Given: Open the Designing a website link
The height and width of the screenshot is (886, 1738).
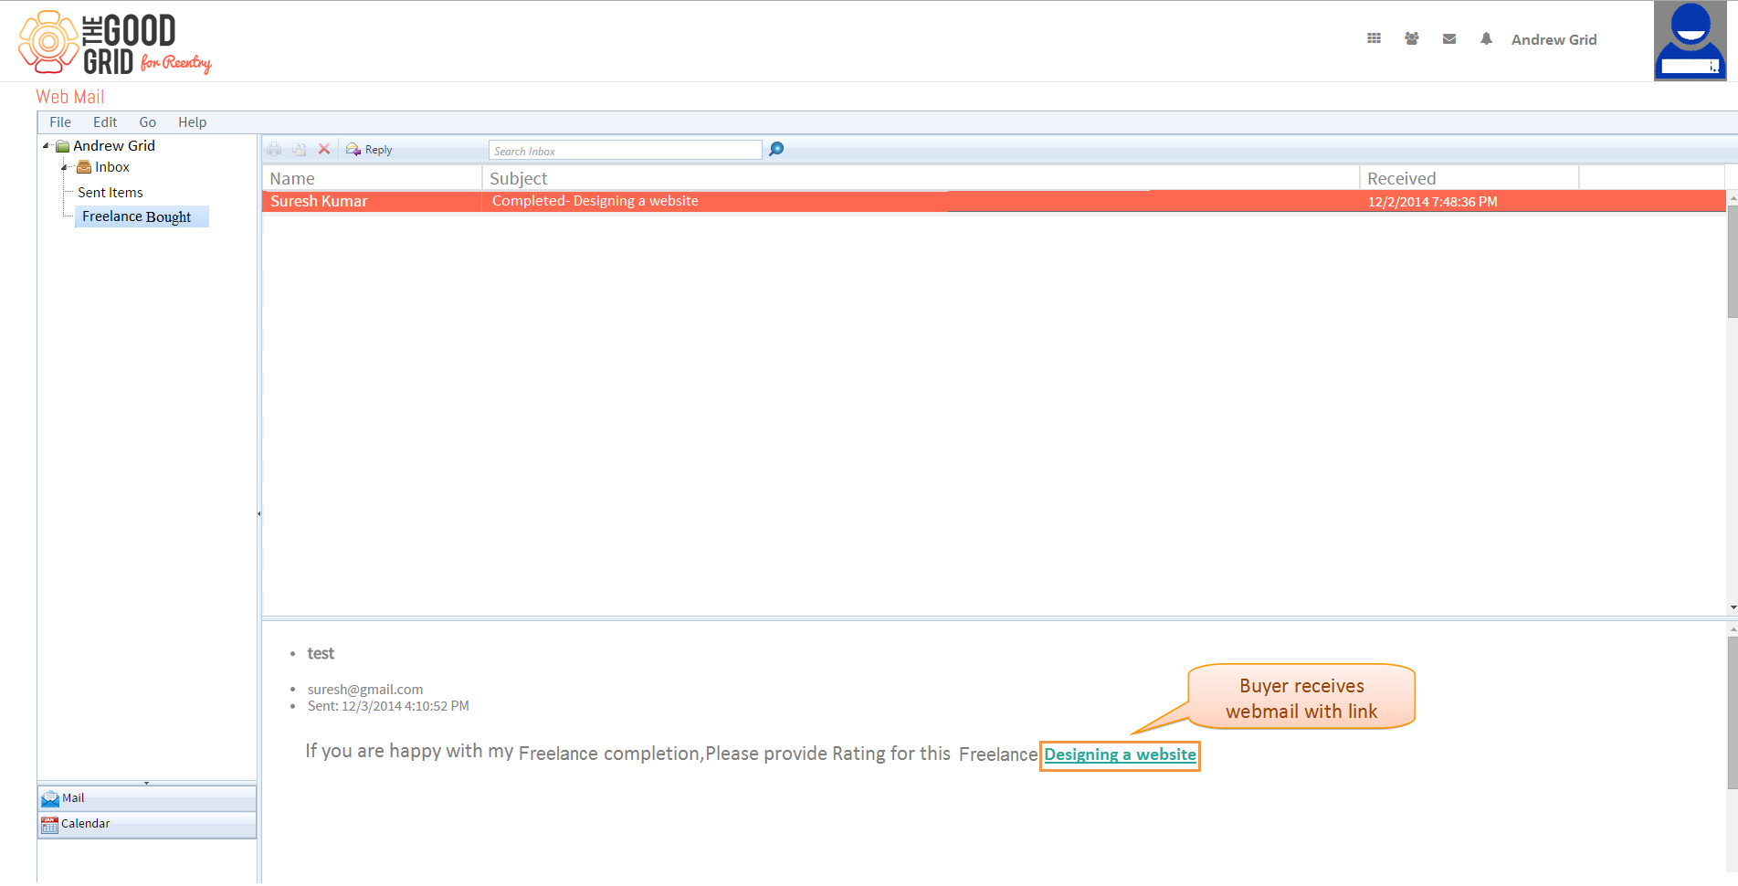Looking at the screenshot, I should pos(1120,754).
